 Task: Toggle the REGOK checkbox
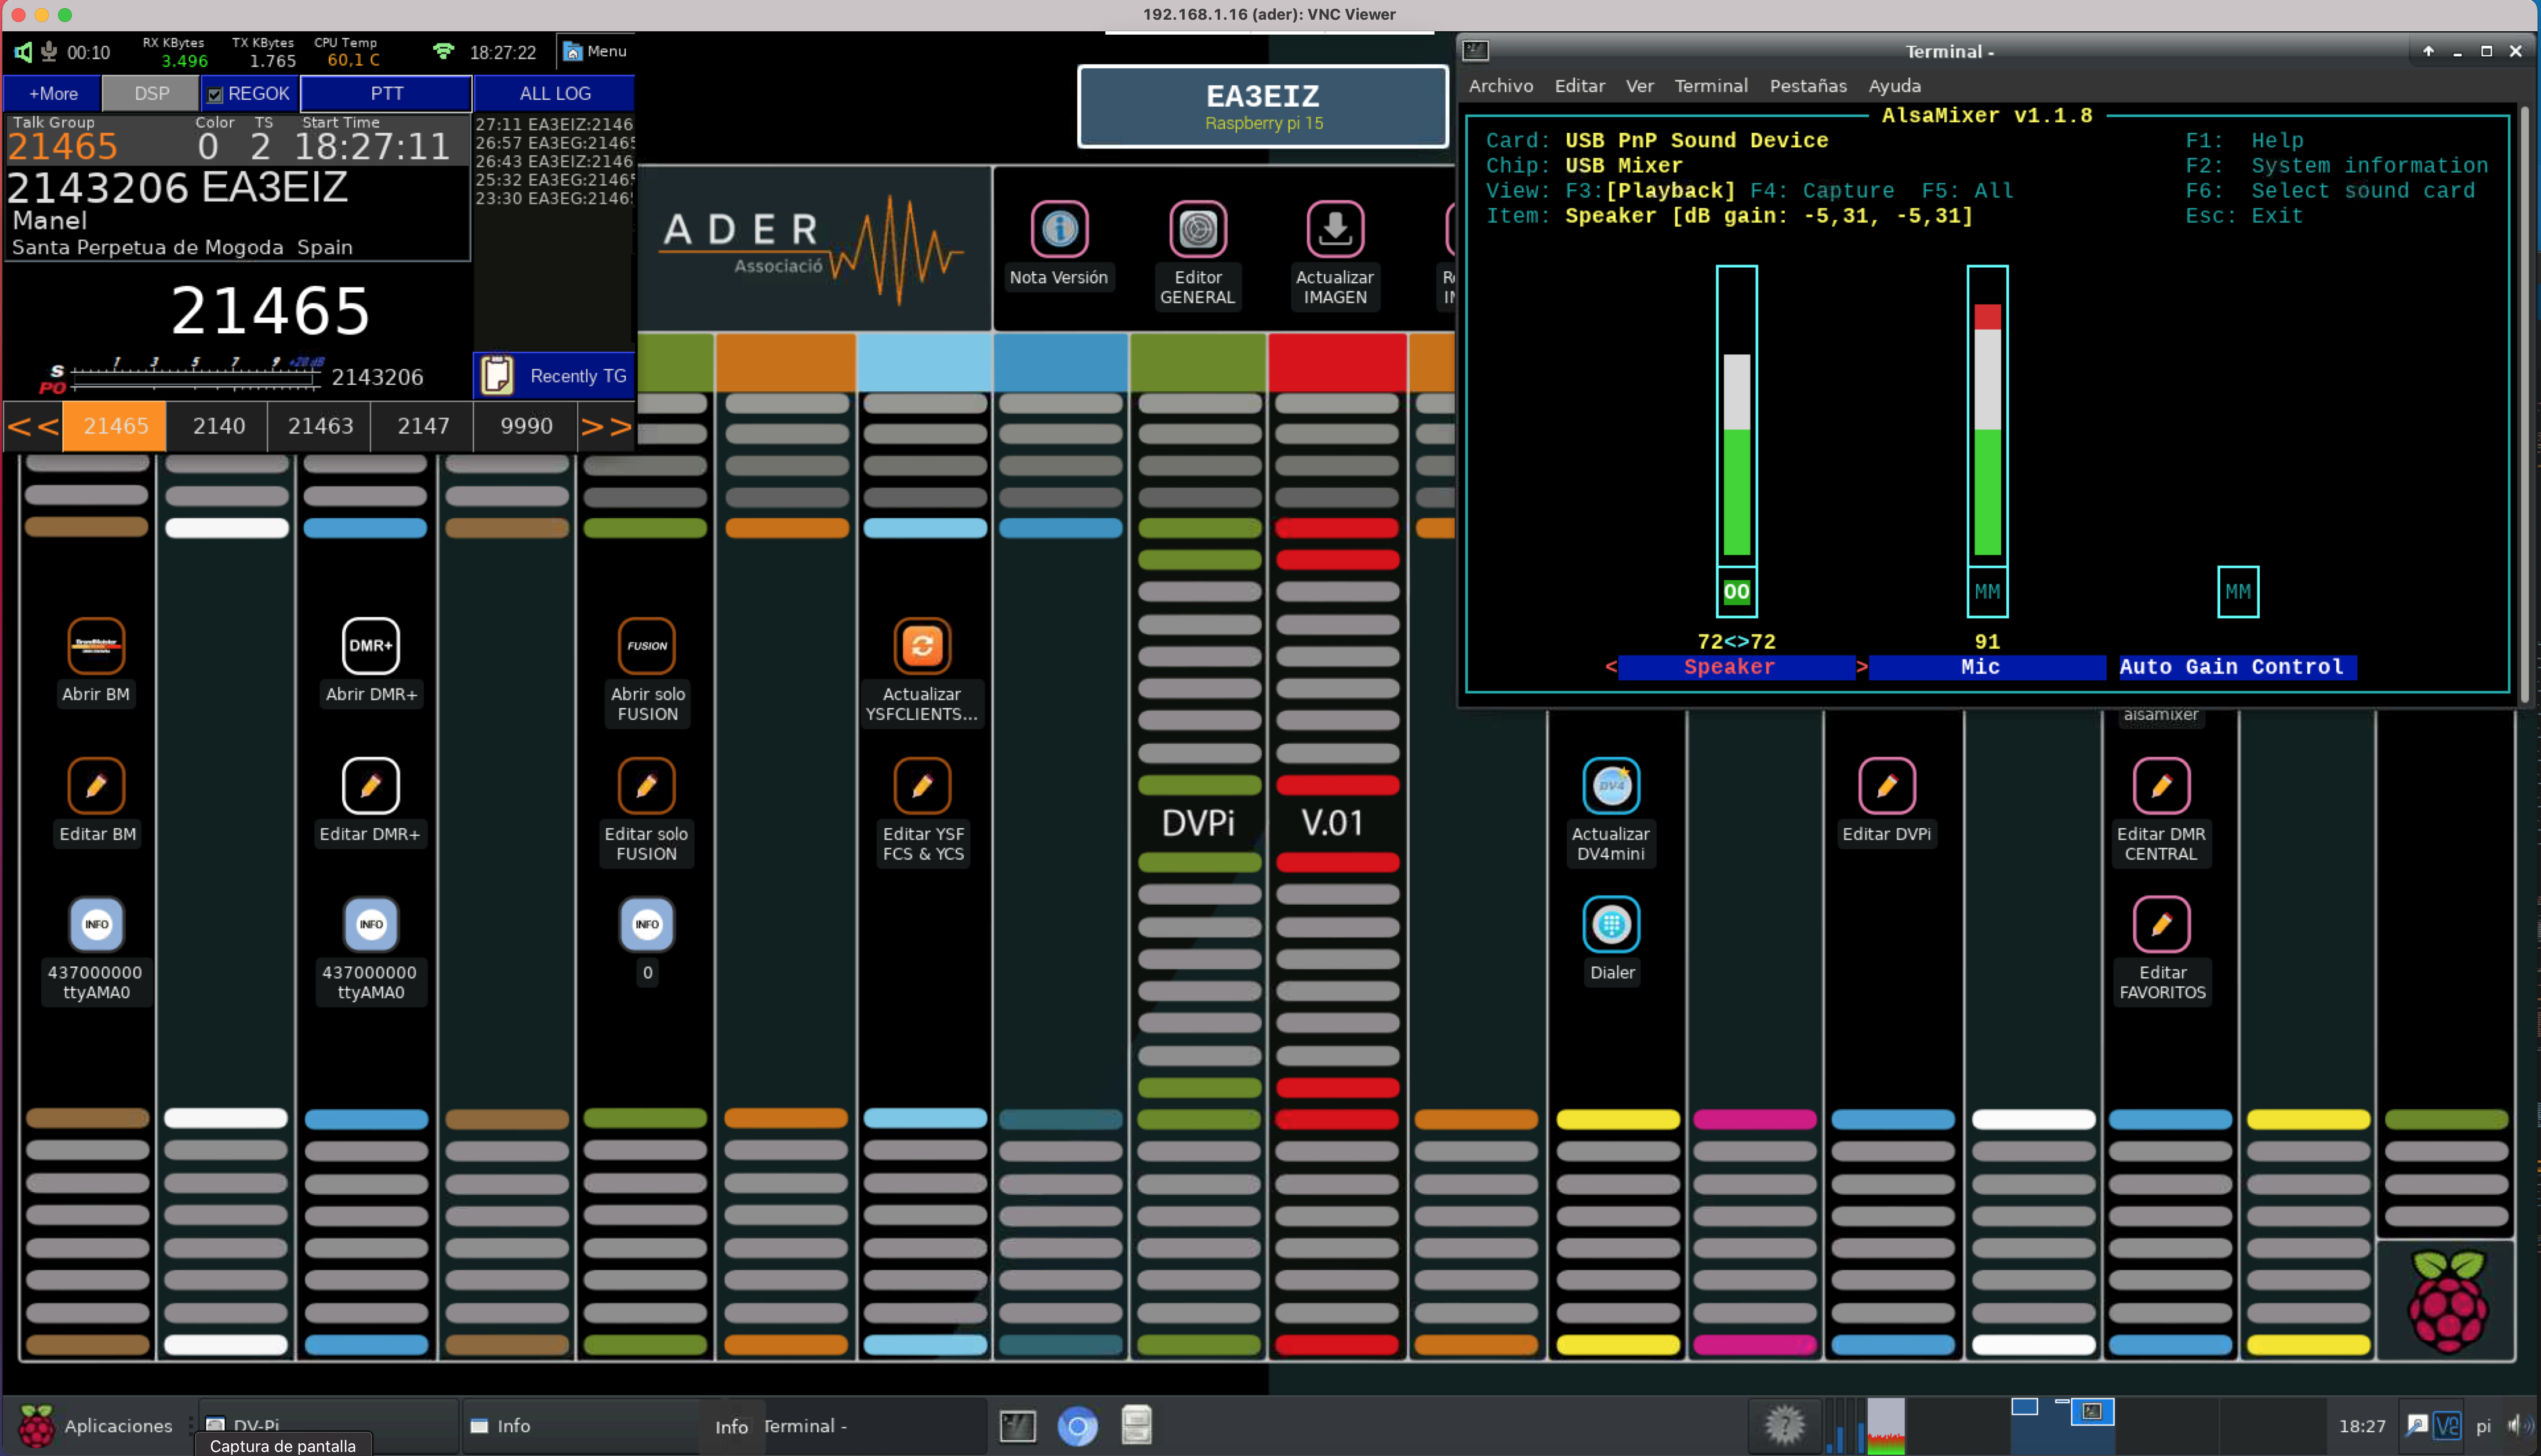[214, 95]
